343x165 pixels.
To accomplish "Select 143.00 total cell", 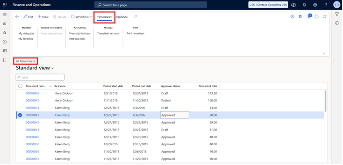I will tap(212, 93).
